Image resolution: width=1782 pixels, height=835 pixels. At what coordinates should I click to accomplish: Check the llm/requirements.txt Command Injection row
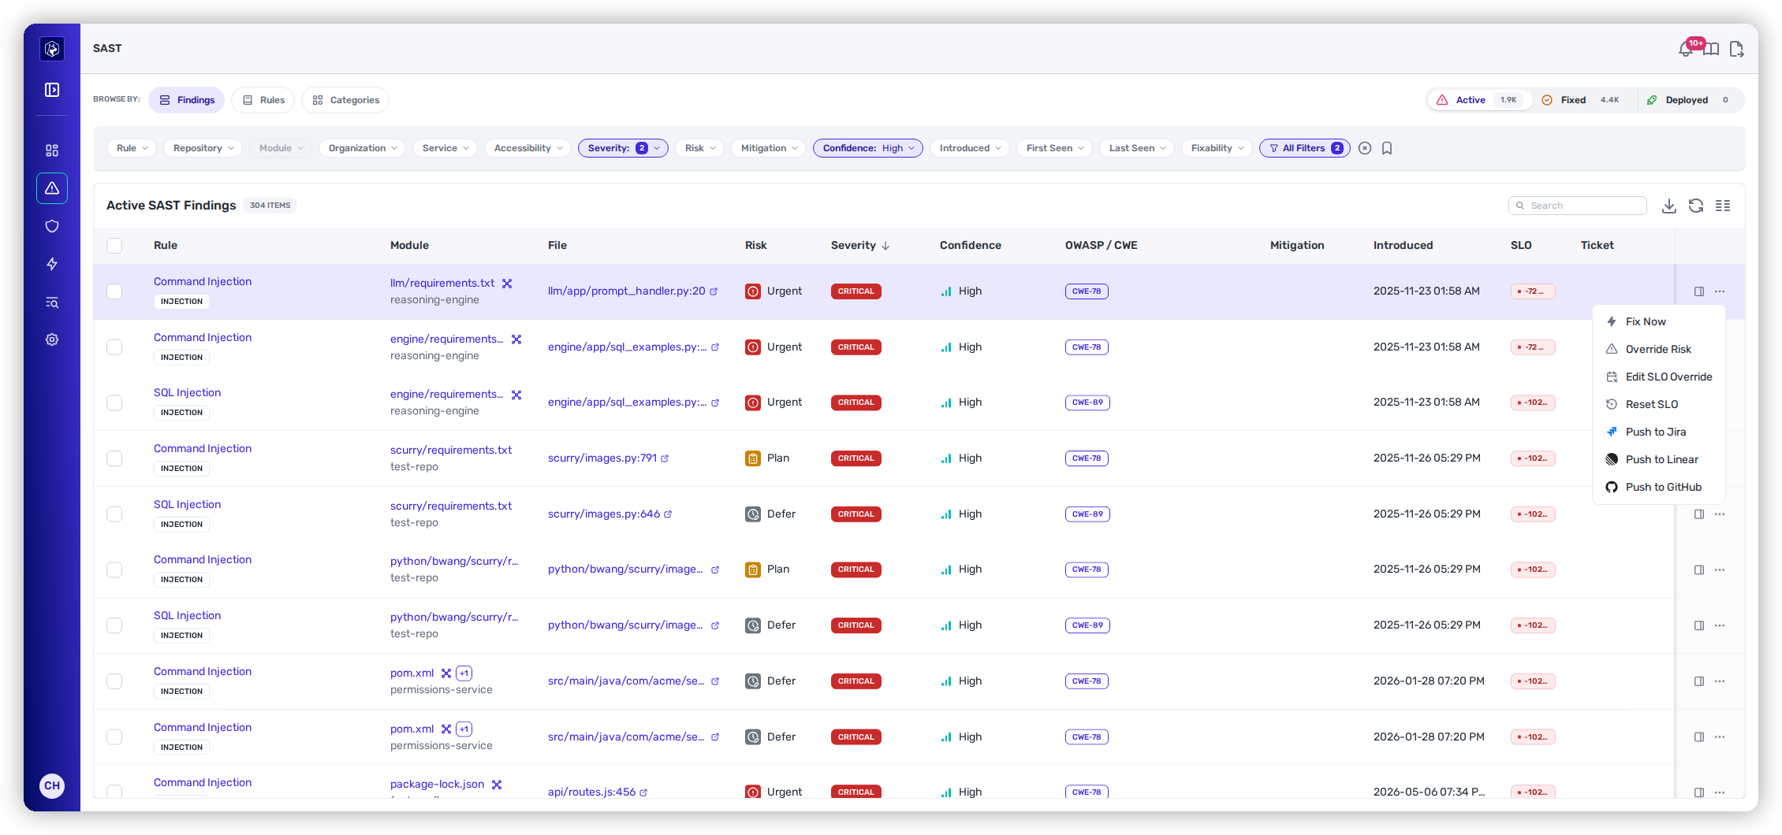pos(114,291)
